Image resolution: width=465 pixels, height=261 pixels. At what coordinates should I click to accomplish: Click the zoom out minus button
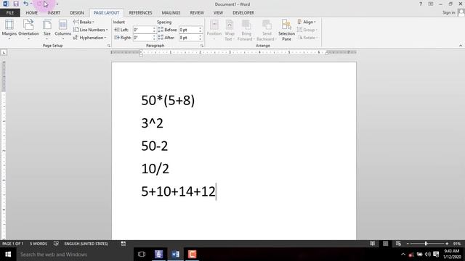(408, 244)
